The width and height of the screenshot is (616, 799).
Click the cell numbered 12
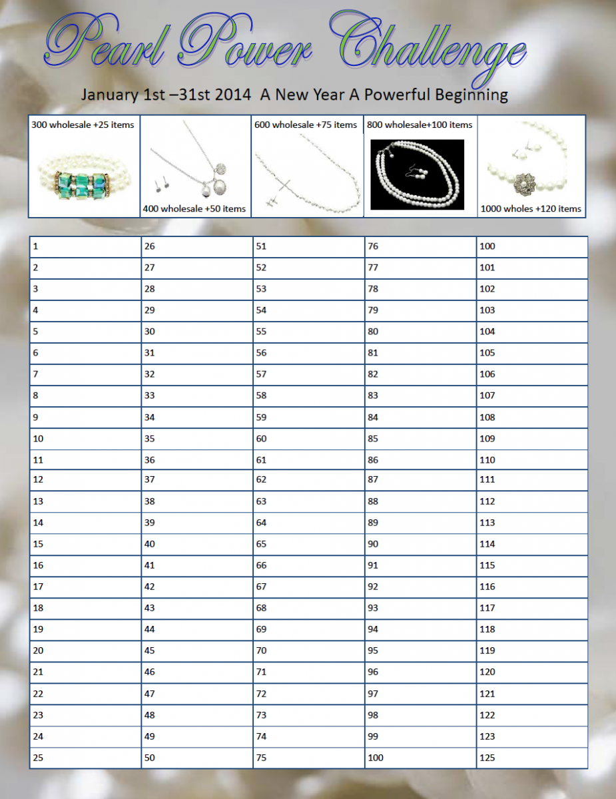click(85, 480)
